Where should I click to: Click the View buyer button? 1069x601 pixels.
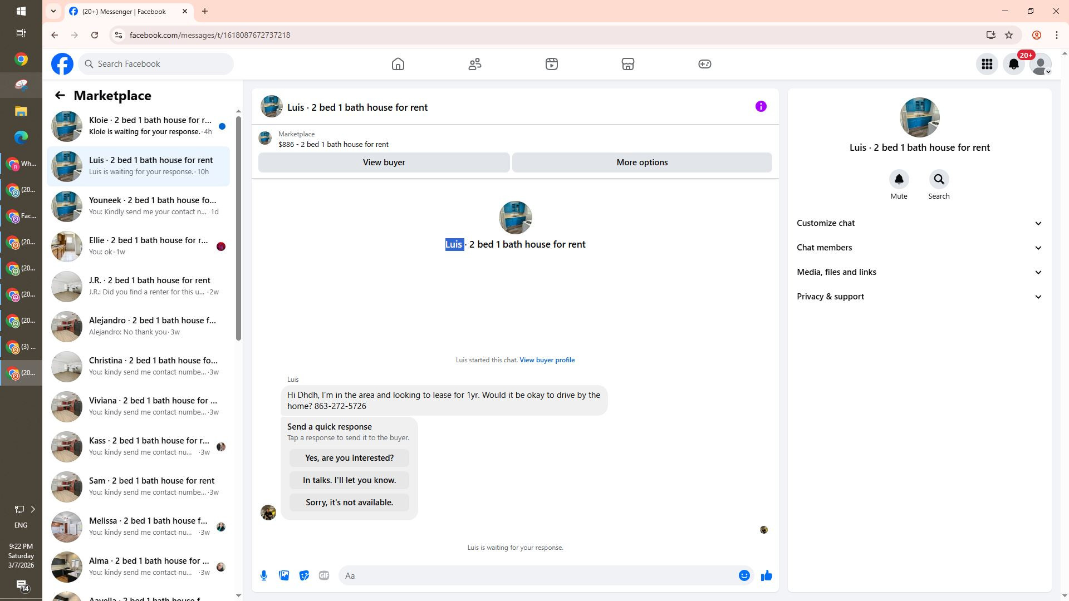384,162
